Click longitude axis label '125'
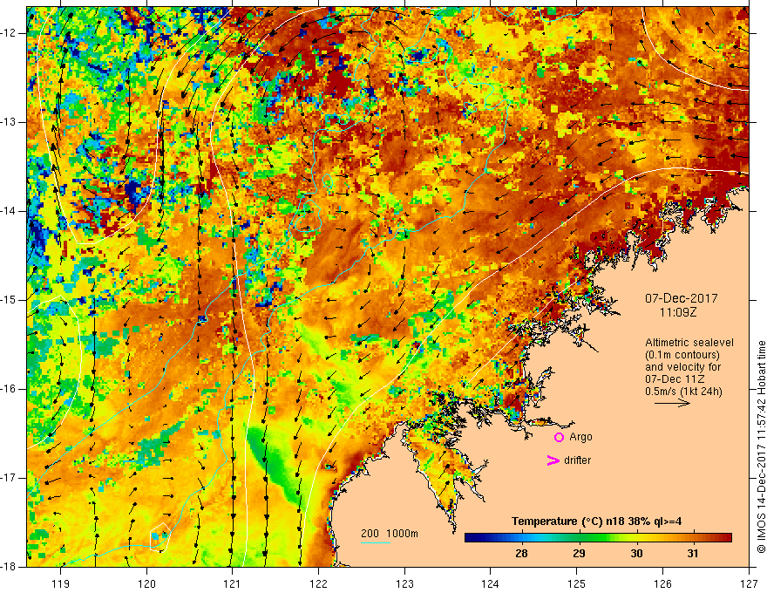Viewport: 767px width, 593px height. tap(577, 583)
